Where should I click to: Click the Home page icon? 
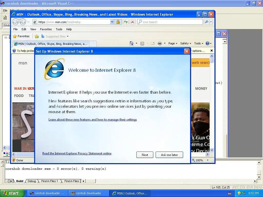coord(131,43)
